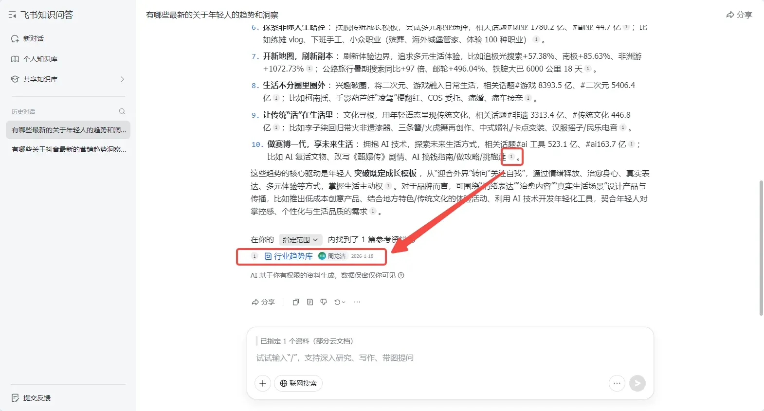Click heading 生活不分圈里圈外
This screenshot has height=411, width=764.
(294, 85)
